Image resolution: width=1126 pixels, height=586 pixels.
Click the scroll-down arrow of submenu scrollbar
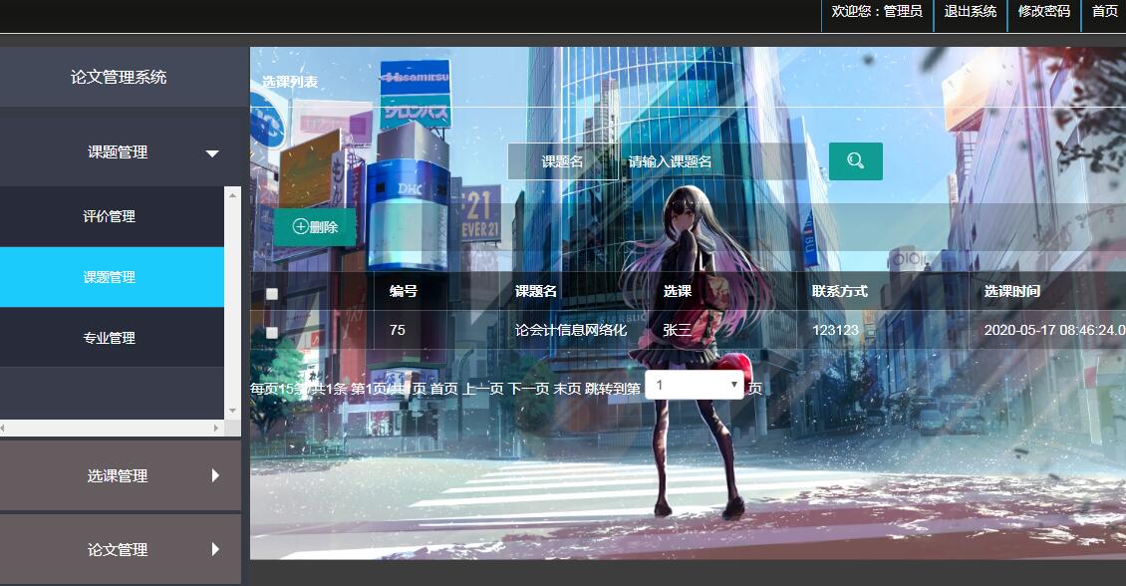(x=232, y=411)
